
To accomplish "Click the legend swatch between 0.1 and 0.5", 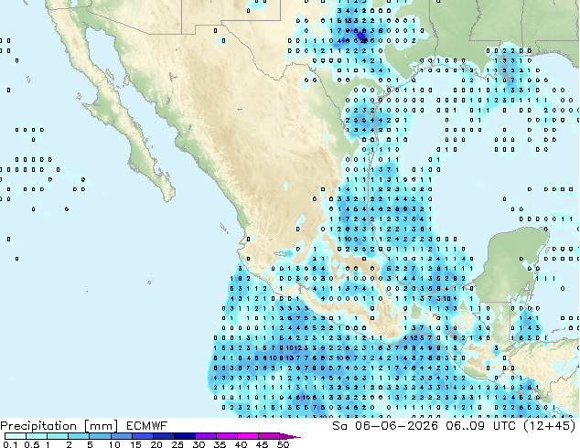I will (x=16, y=436).
